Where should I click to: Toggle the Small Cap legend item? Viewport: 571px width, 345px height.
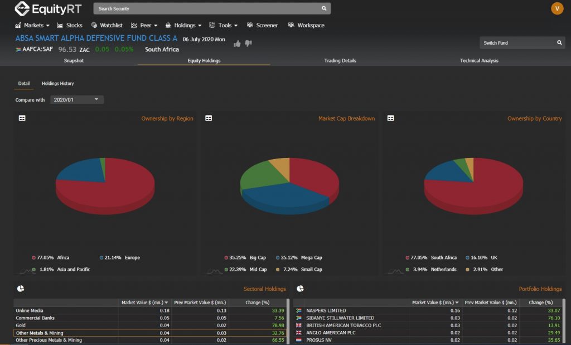pyautogui.click(x=299, y=270)
